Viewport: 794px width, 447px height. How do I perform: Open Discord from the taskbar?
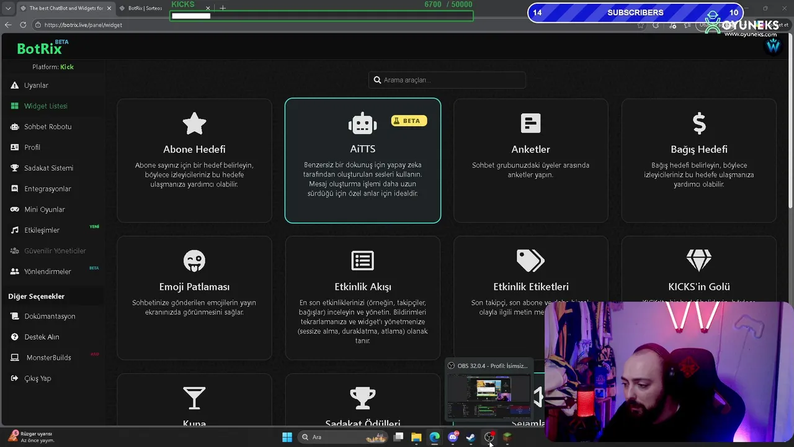pyautogui.click(x=453, y=437)
